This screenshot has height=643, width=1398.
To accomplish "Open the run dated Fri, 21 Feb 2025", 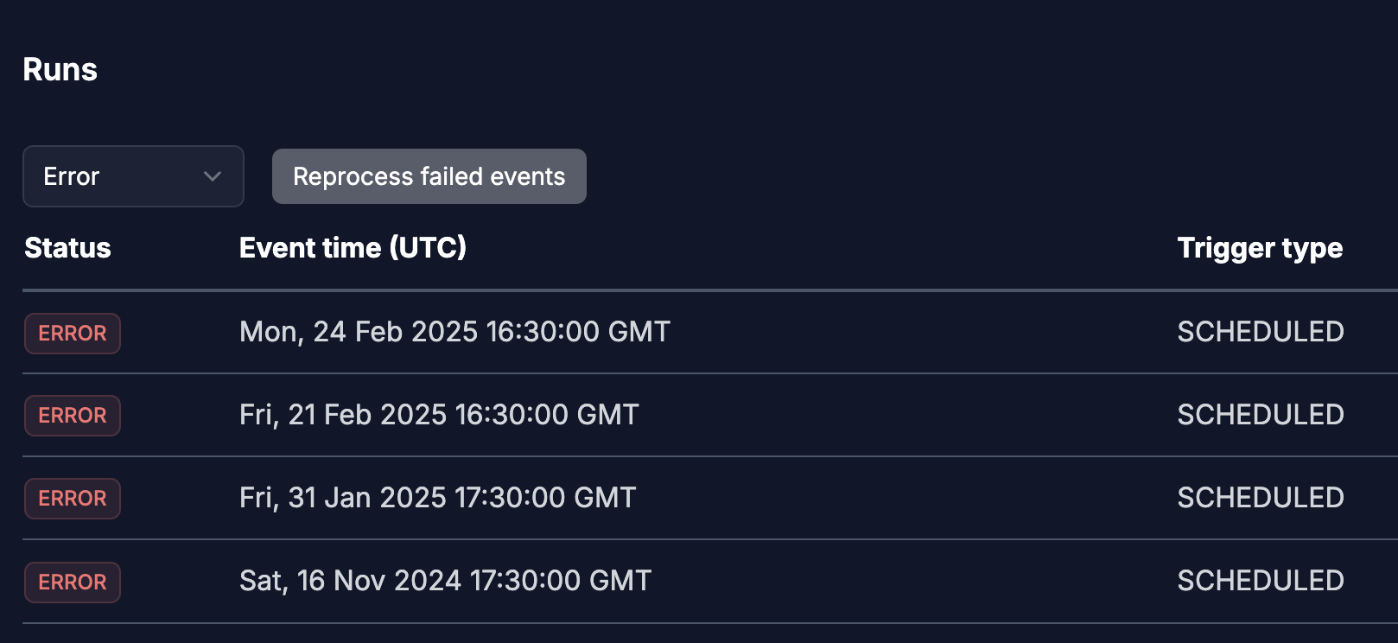I will pyautogui.click(x=439, y=415).
